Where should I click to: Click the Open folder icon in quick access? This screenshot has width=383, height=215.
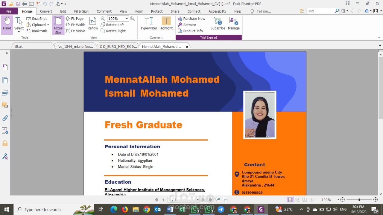(11, 4)
